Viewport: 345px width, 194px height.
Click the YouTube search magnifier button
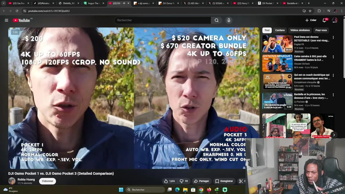tap(216, 20)
